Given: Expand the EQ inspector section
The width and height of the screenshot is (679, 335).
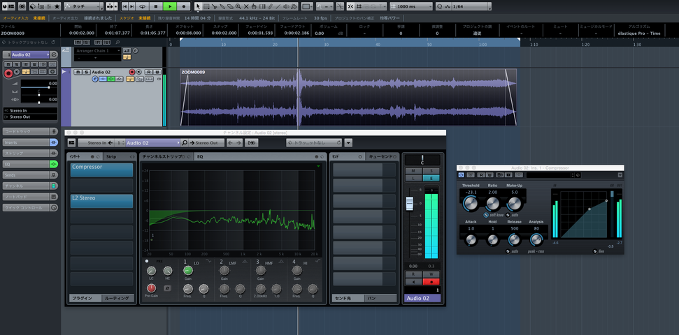Looking at the screenshot, I should [x=25, y=164].
